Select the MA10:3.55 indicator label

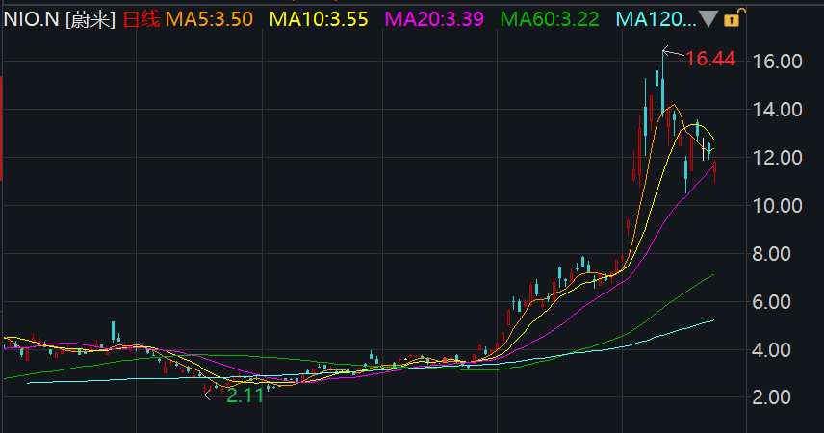coord(319,19)
